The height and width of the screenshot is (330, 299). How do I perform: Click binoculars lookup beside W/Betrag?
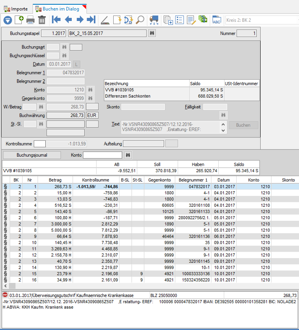point(41,107)
